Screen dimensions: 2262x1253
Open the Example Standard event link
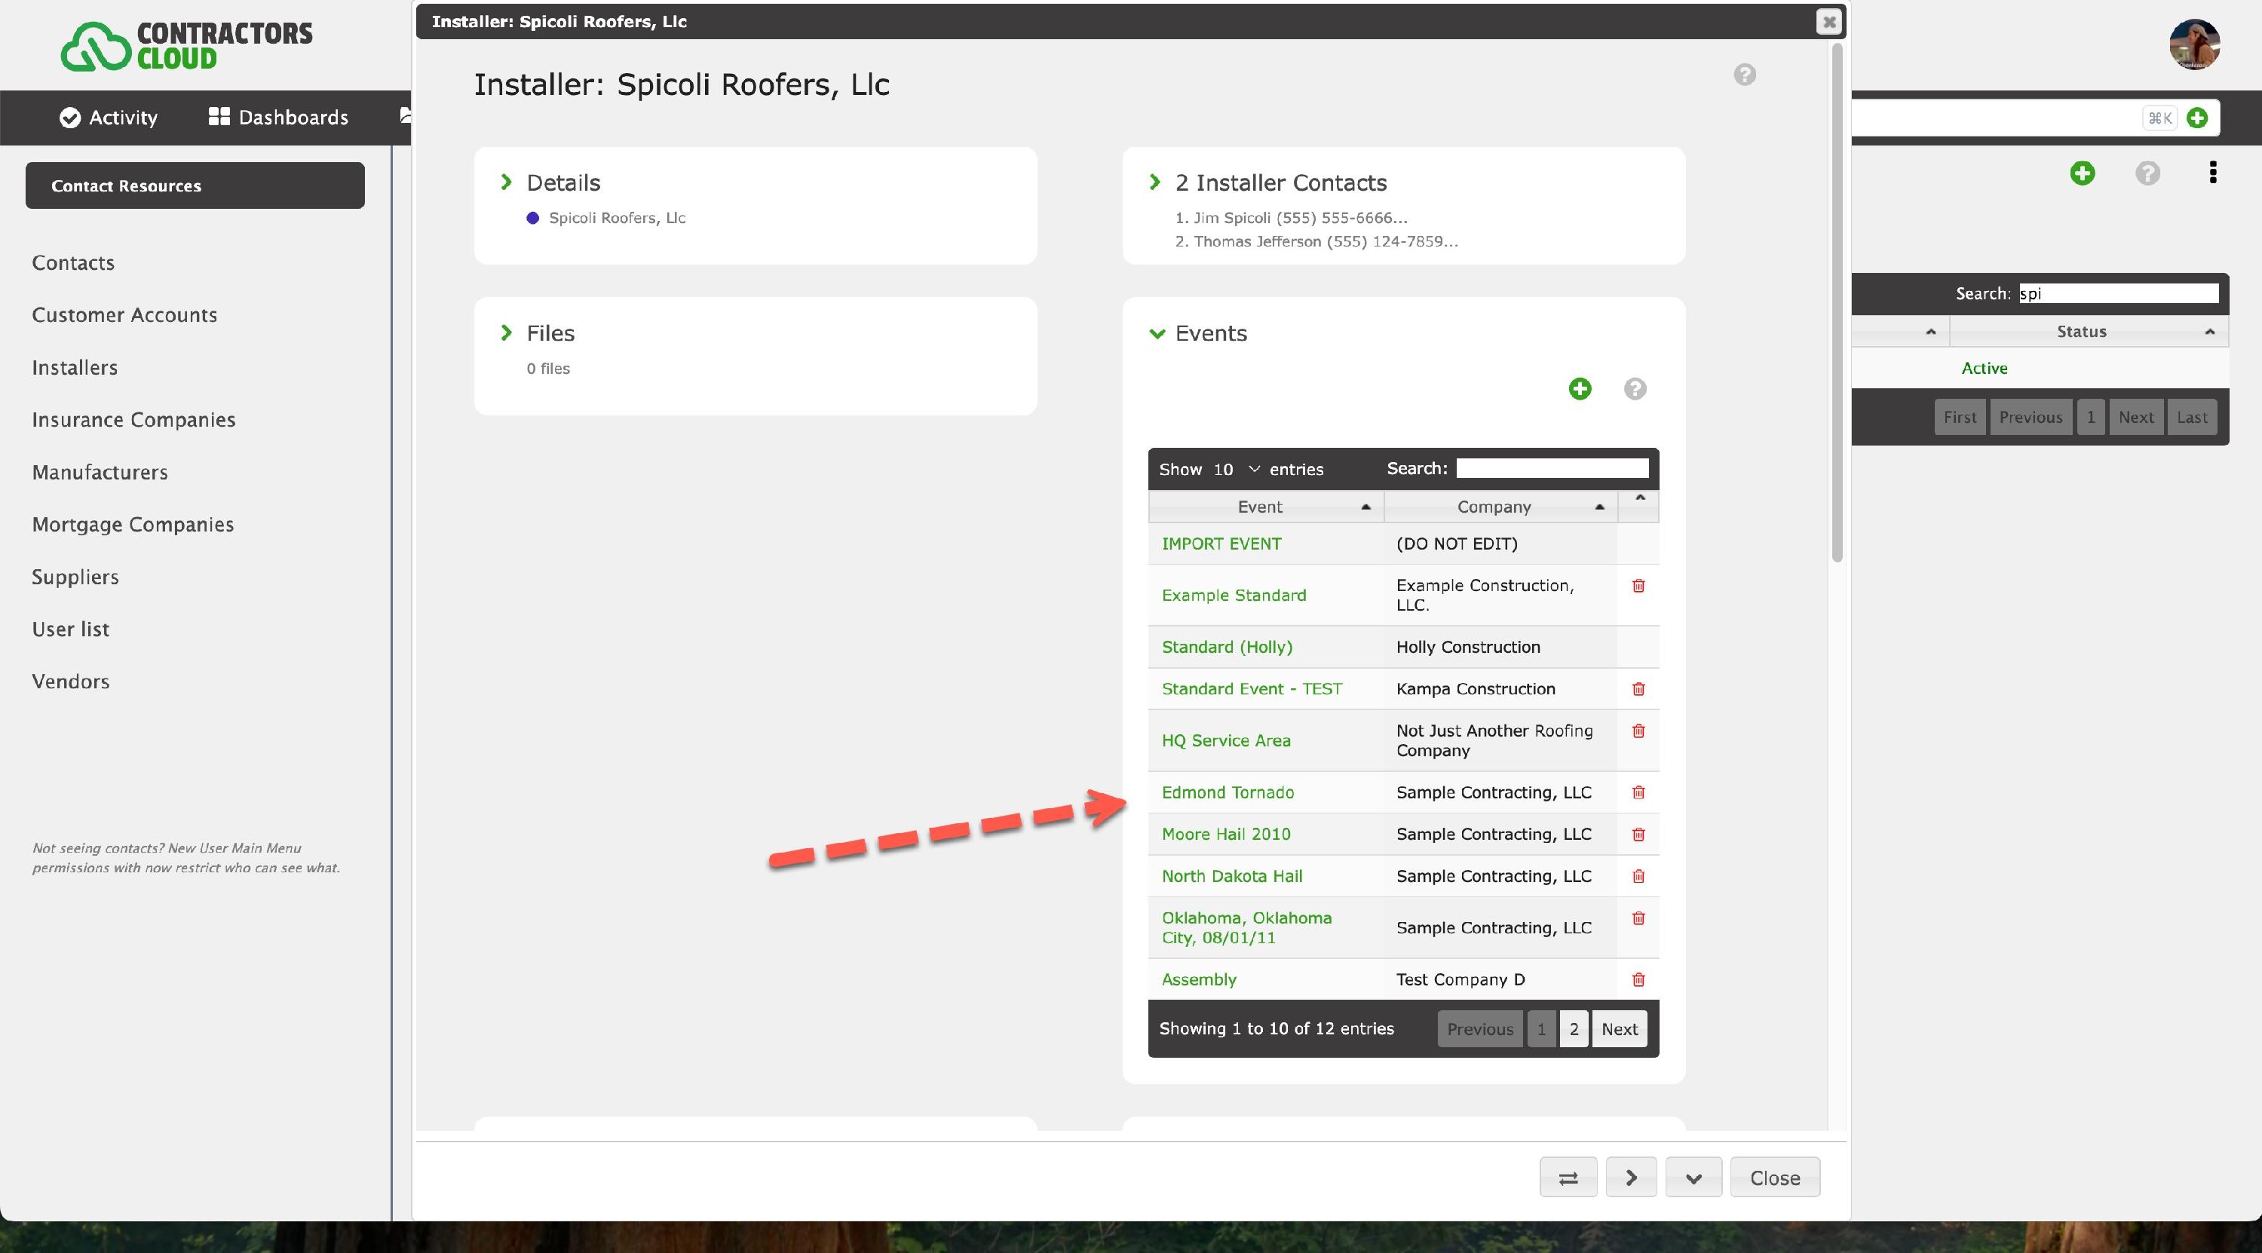[1234, 596]
